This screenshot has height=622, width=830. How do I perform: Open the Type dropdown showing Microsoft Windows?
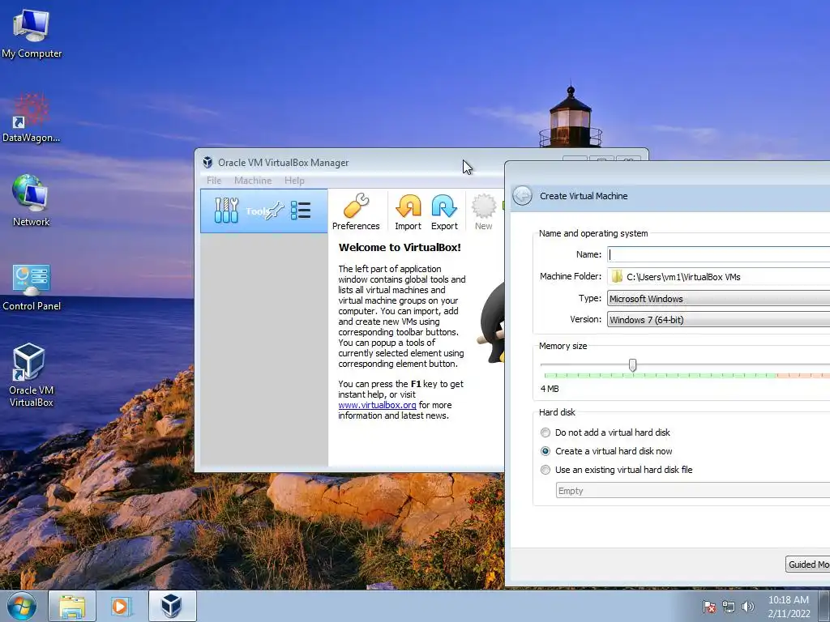click(718, 298)
